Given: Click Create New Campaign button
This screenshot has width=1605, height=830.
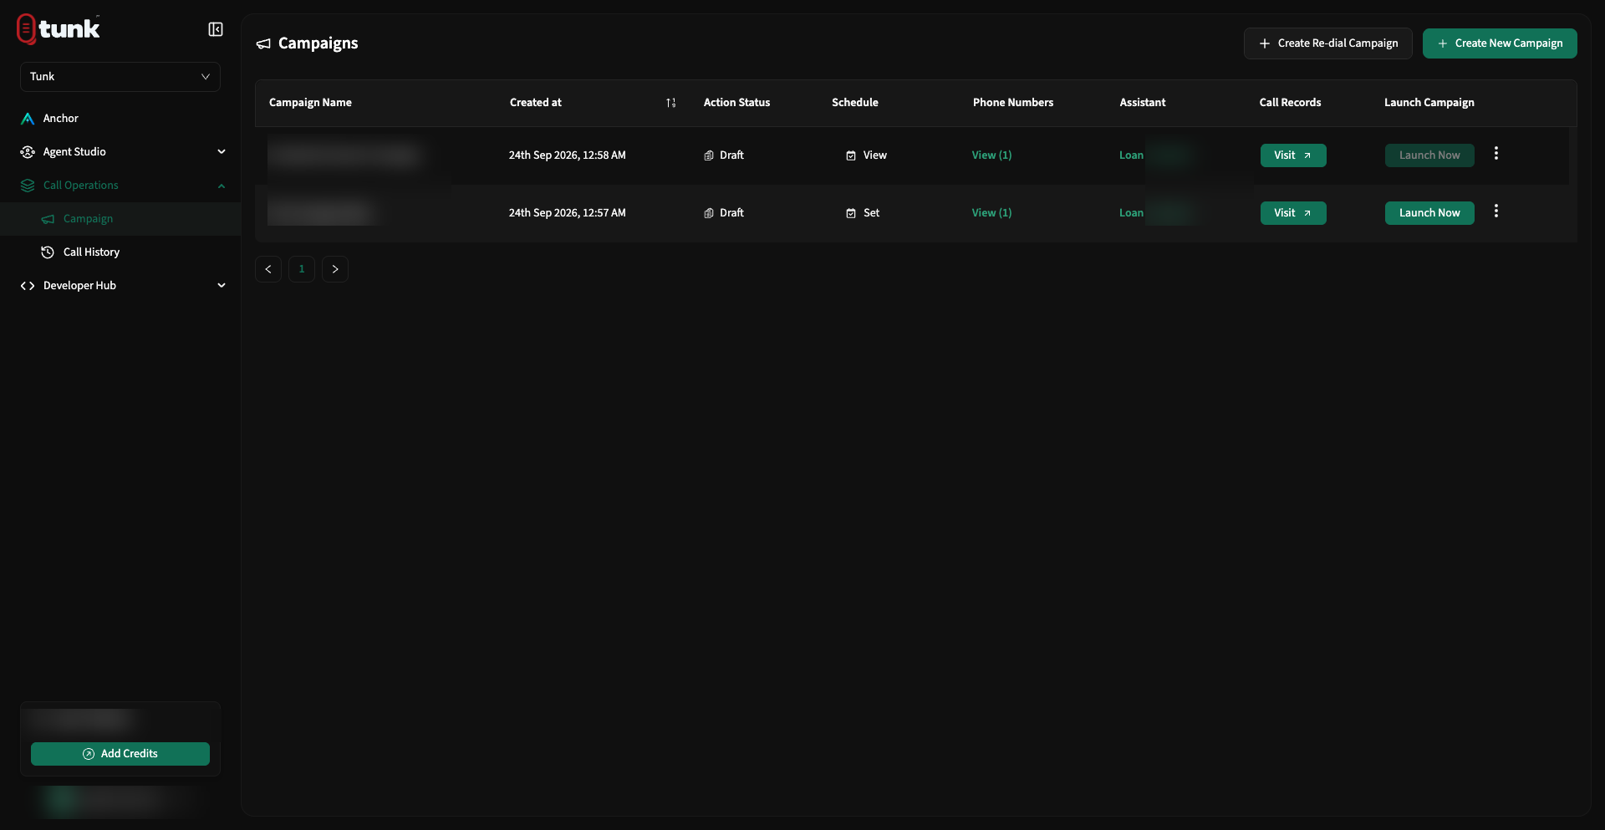Looking at the screenshot, I should pyautogui.click(x=1500, y=43).
